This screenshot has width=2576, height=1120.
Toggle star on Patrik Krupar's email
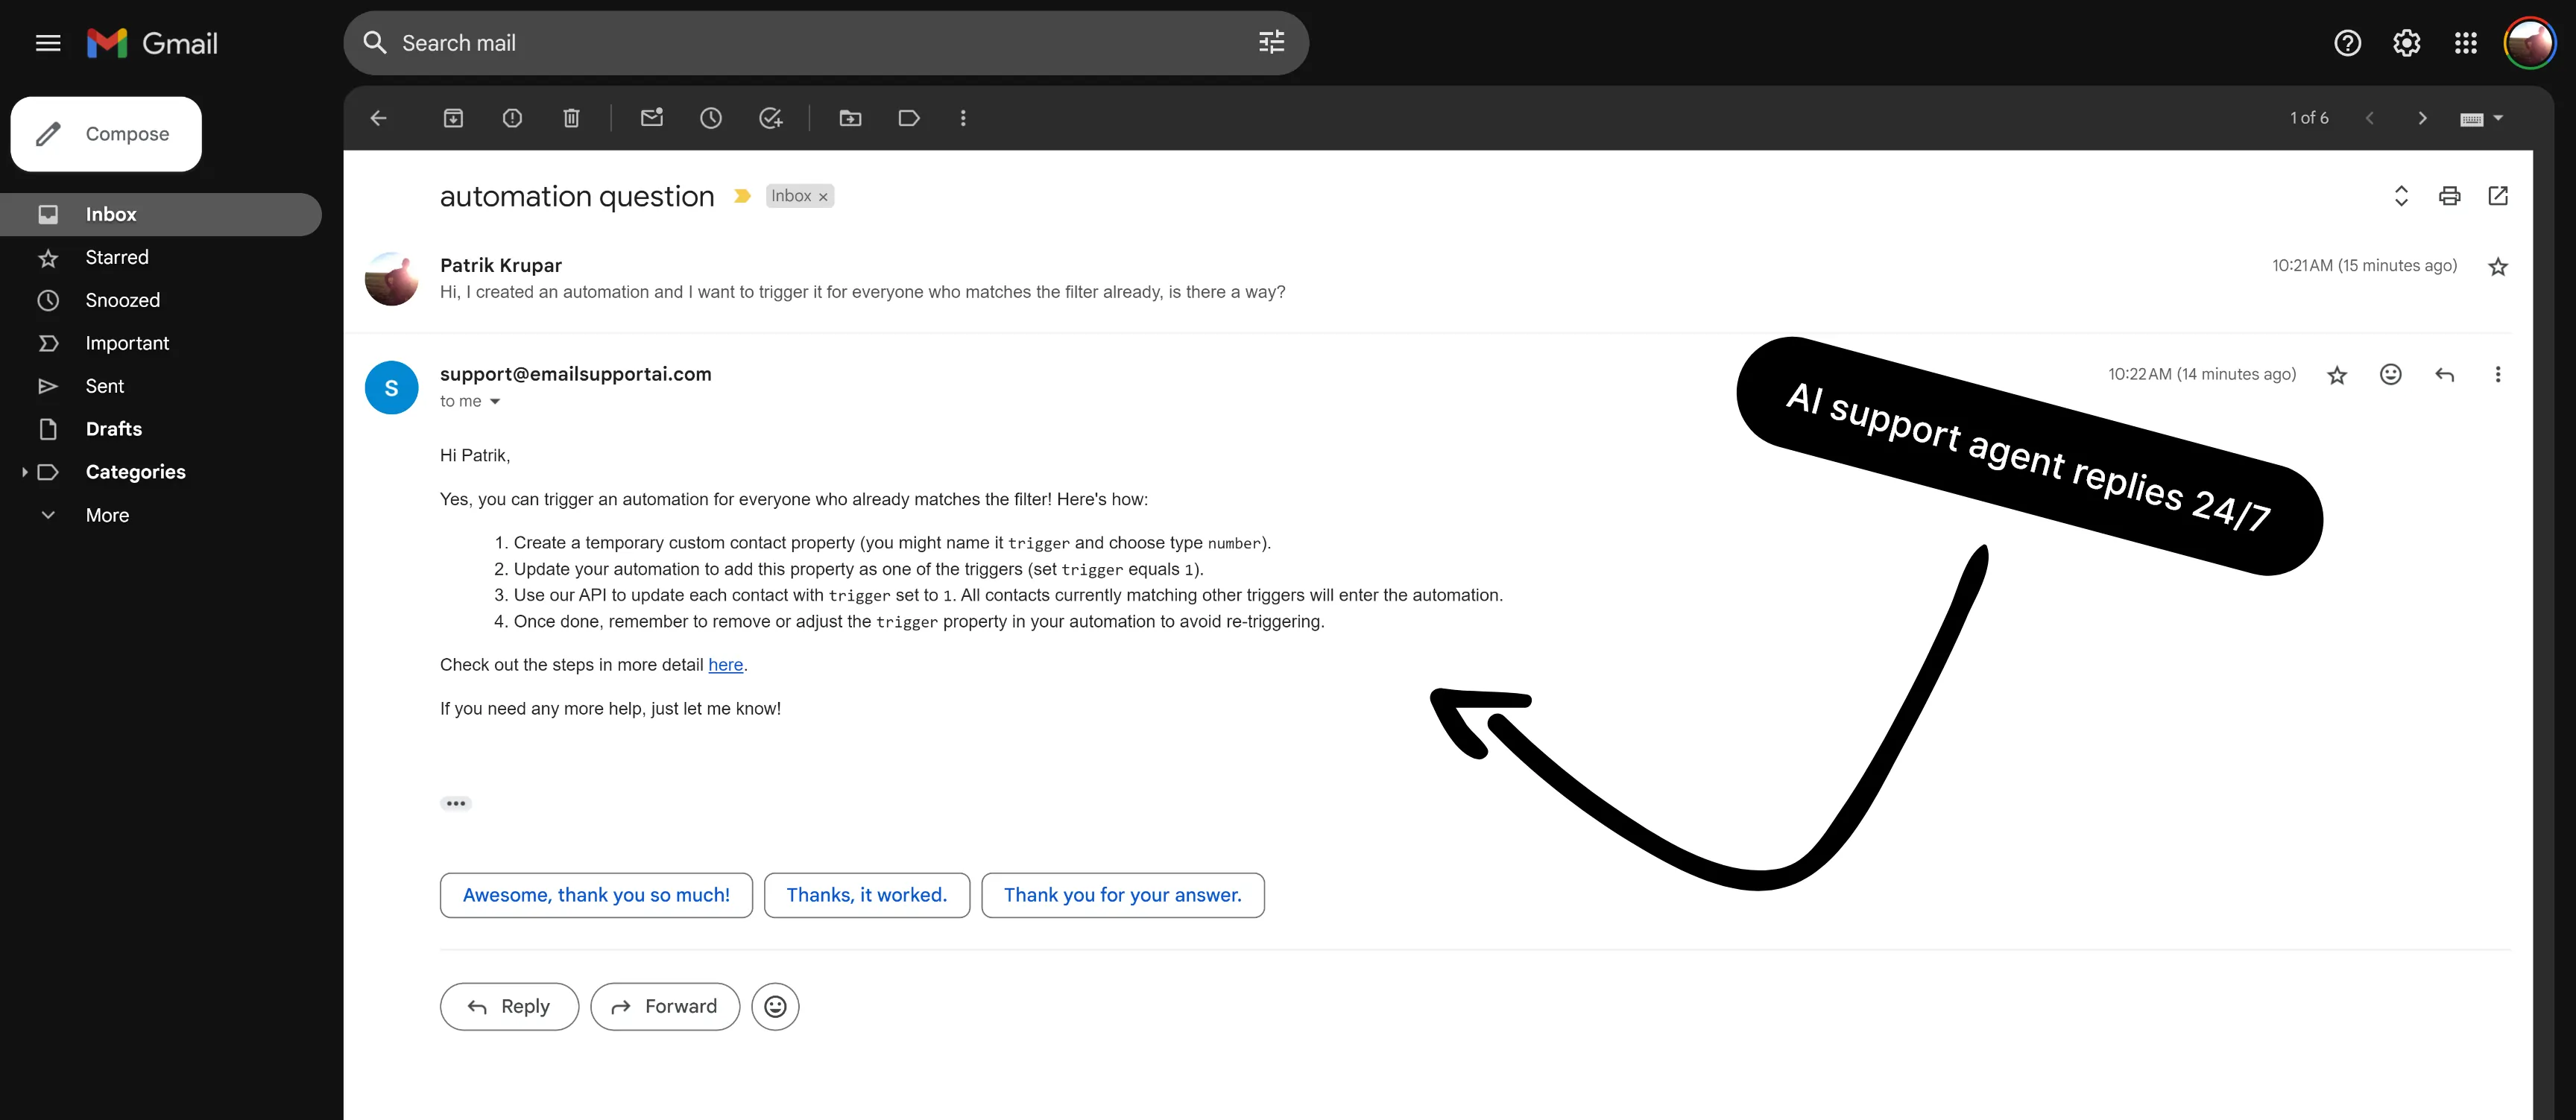coord(2495,266)
